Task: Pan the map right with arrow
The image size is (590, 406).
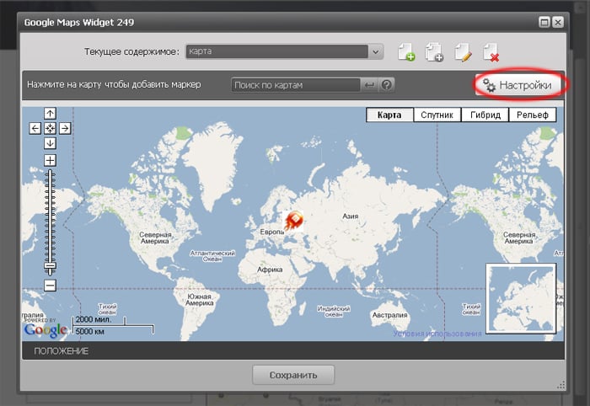Action: 64,129
